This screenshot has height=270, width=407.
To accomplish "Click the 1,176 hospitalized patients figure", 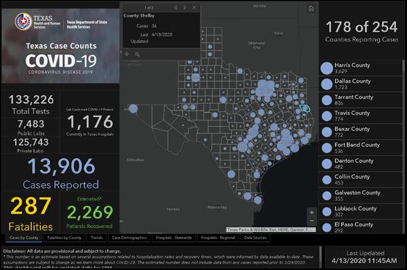I will 90,121.
